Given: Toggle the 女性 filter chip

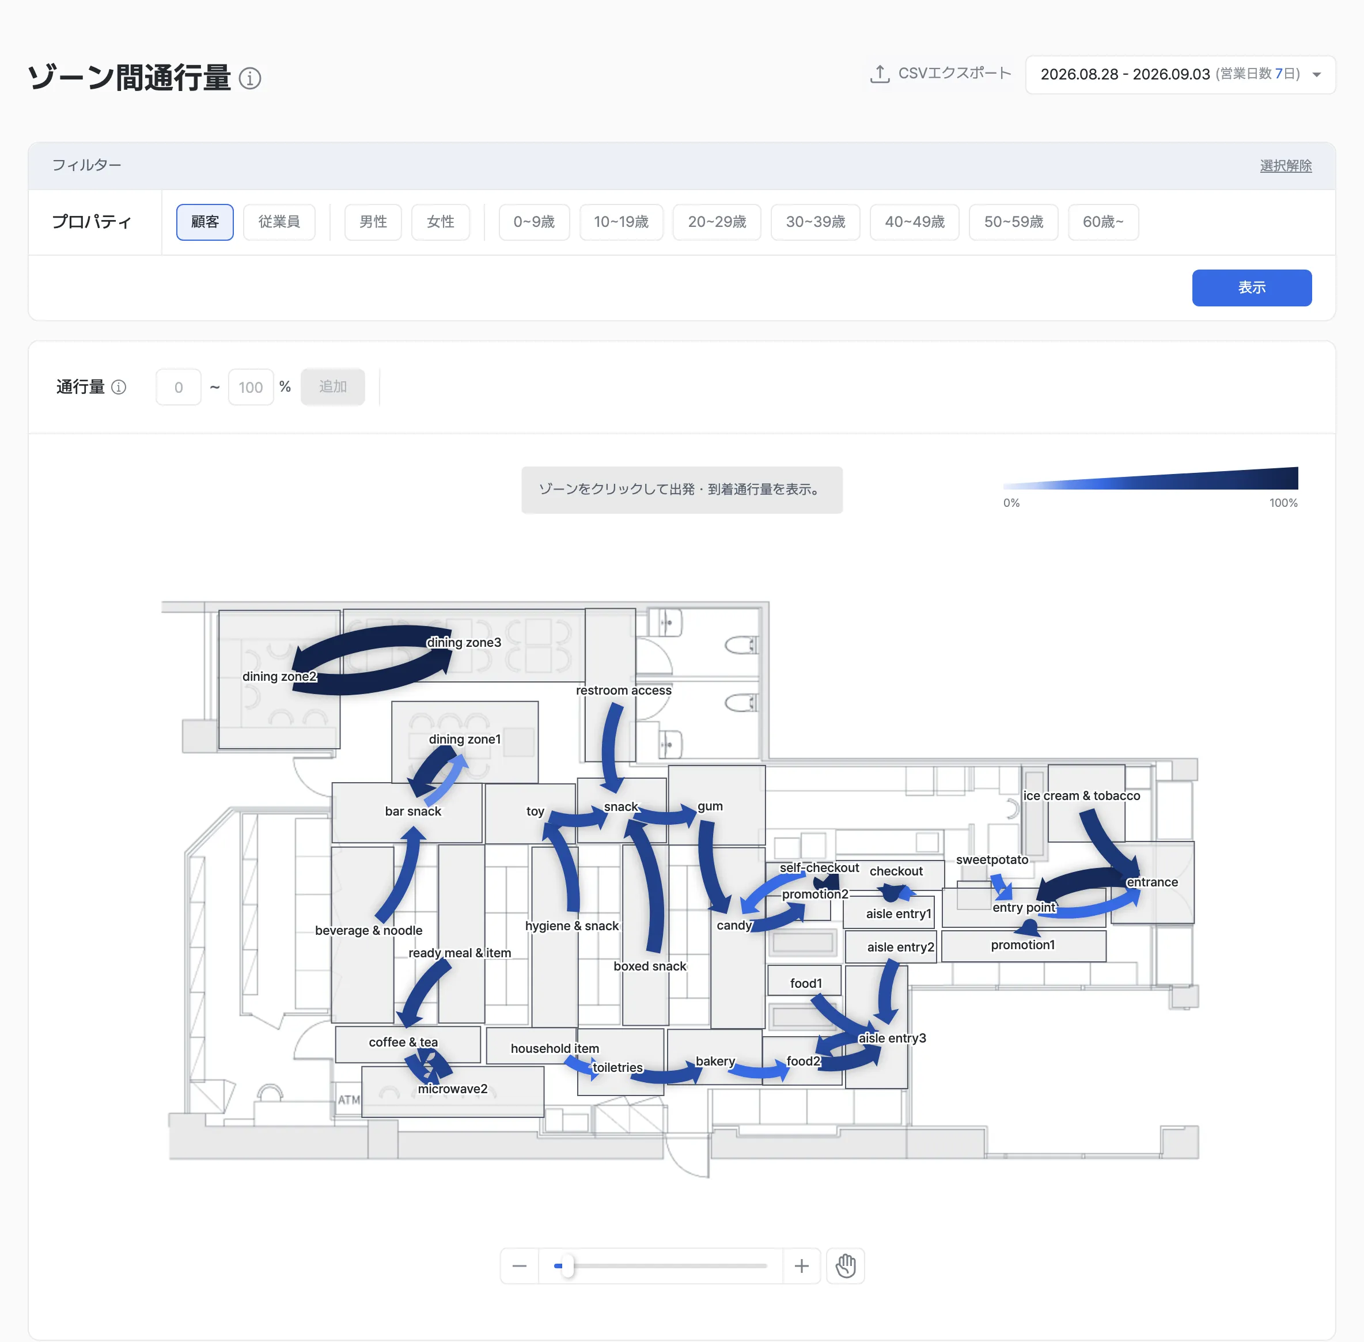Looking at the screenshot, I should click(441, 222).
